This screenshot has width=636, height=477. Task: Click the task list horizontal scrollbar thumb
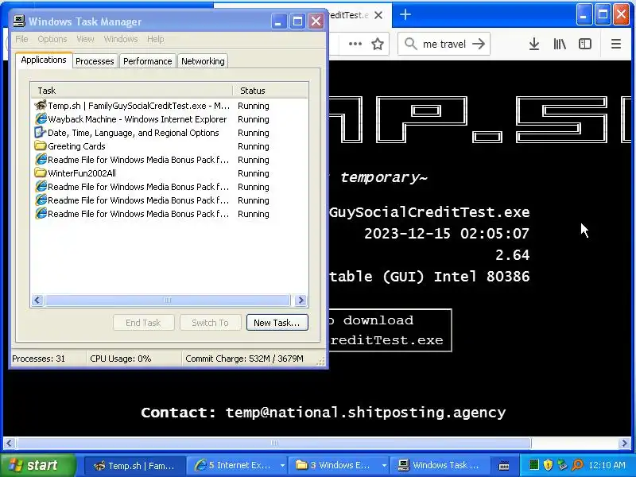(x=168, y=301)
